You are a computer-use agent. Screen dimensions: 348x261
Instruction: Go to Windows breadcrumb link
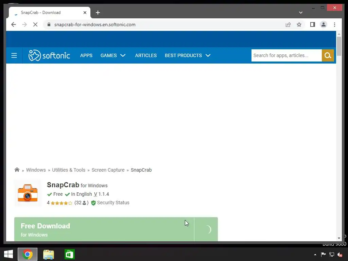click(x=36, y=170)
